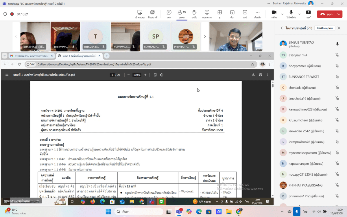Image resolution: width=347 pixels, height=217 pixels.
Task: Toggle muted mic for BUNSANOE TRIWISET
Action: point(337,77)
